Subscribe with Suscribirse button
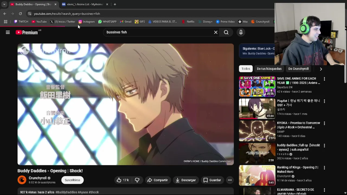This screenshot has height=195, width=347. coord(72,180)
